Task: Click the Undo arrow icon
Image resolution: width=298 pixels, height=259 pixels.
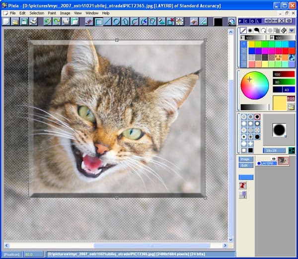Action: pos(47,22)
